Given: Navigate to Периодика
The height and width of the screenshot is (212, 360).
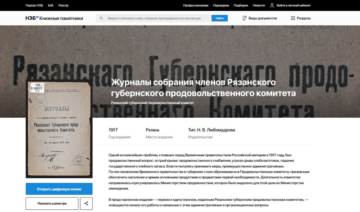Looking at the screenshot, I should tap(220, 5).
